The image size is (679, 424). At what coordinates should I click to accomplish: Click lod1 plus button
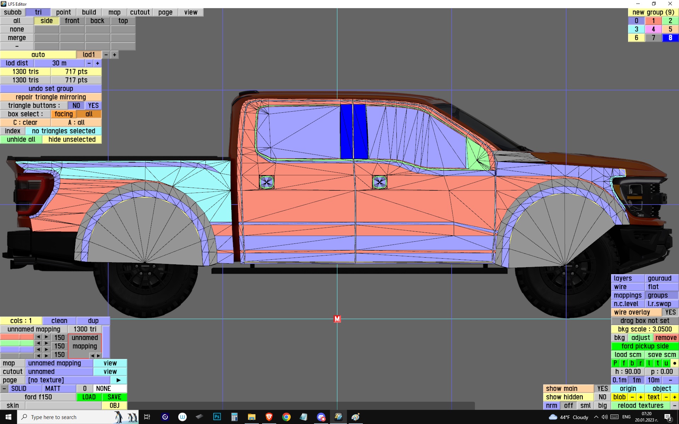pos(115,55)
